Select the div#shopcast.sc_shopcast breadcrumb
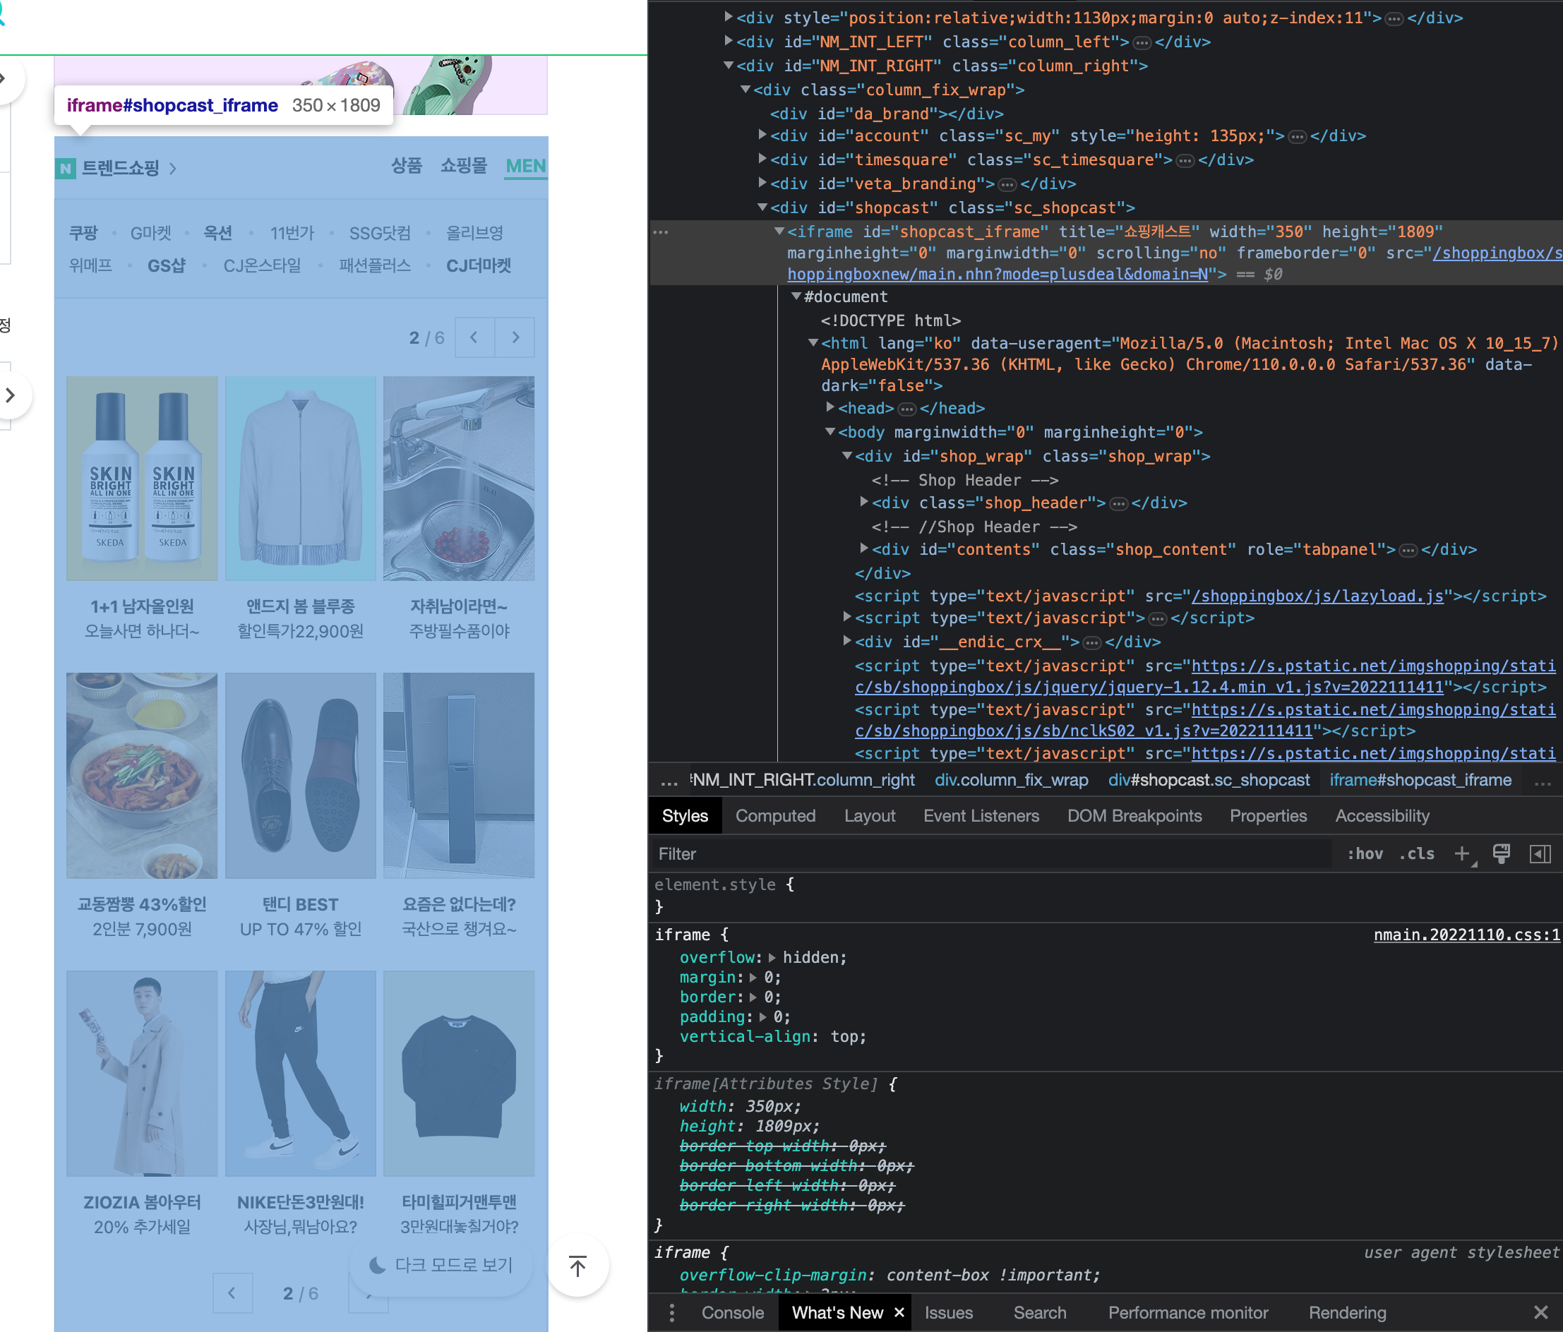This screenshot has width=1563, height=1332. [1209, 781]
